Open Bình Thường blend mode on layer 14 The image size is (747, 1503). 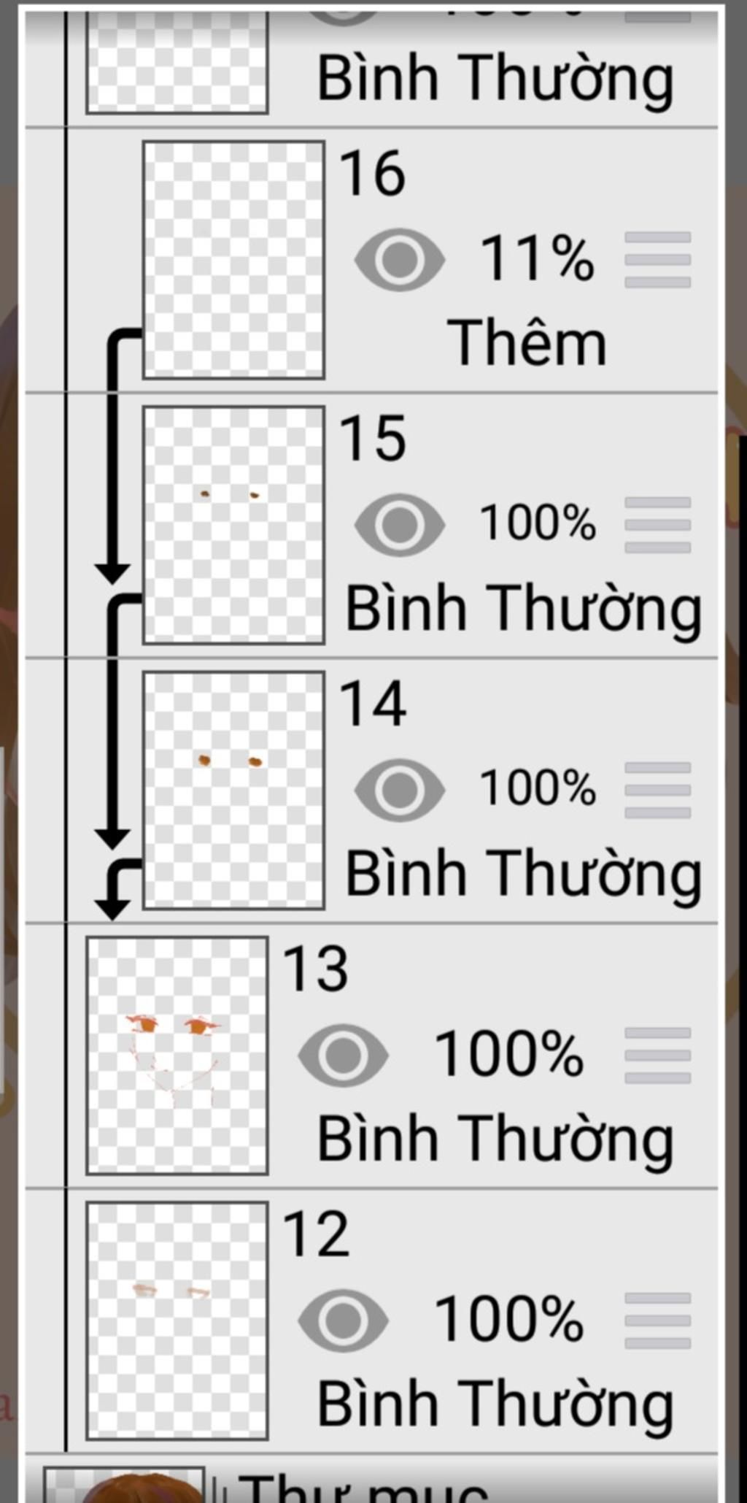[523, 873]
